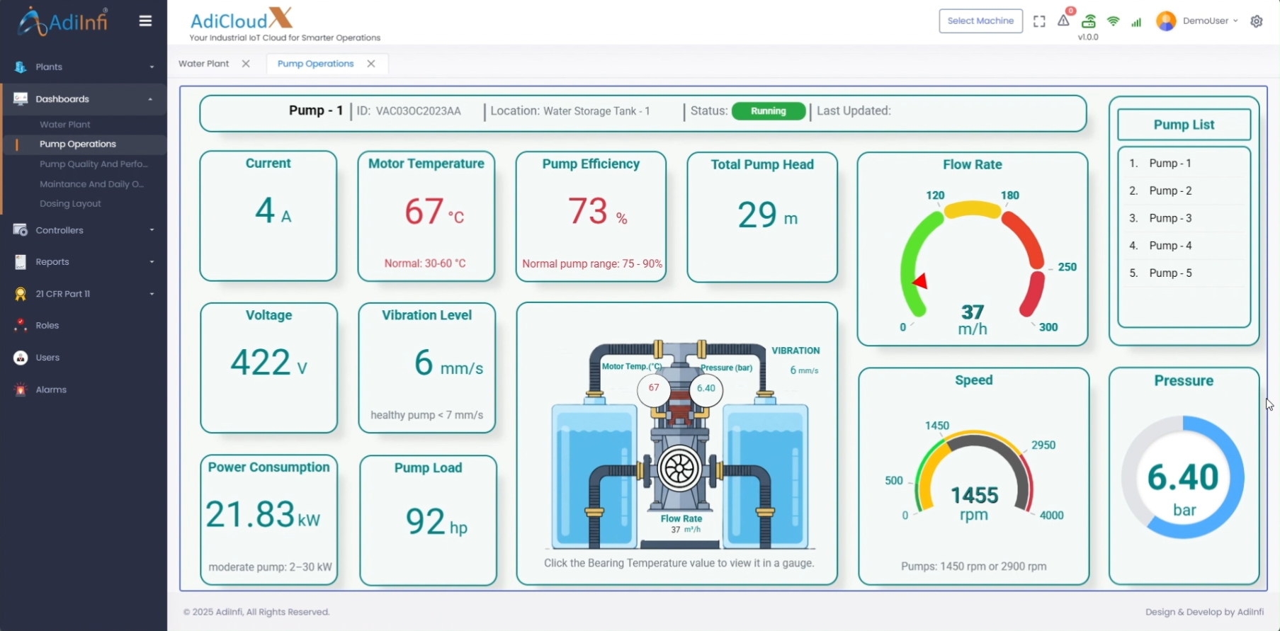This screenshot has height=631, width=1280.
Task: Expand the Plants sidebar menu
Action: coord(84,67)
